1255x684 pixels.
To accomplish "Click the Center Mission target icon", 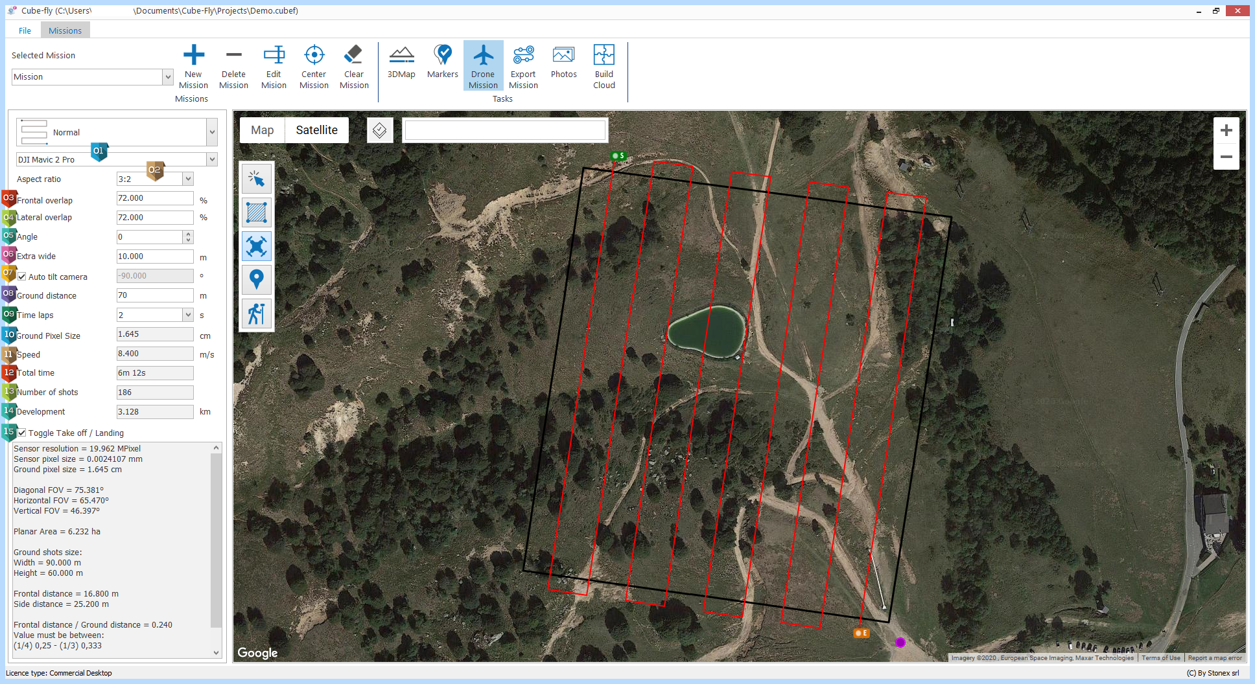I will (x=314, y=55).
